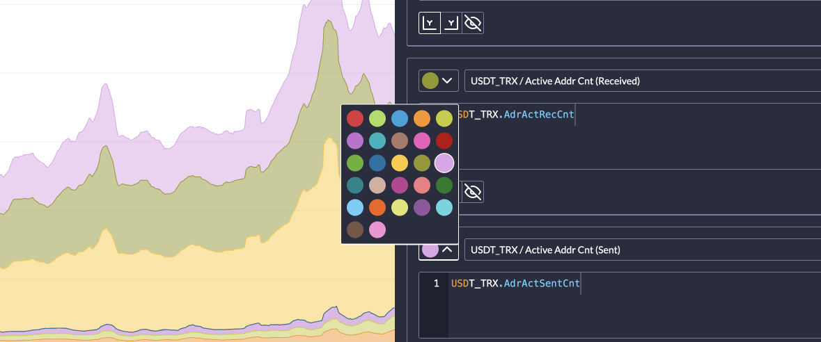Choose the bright orange swatch in top row
821x342 pixels.
pyautogui.click(x=422, y=119)
